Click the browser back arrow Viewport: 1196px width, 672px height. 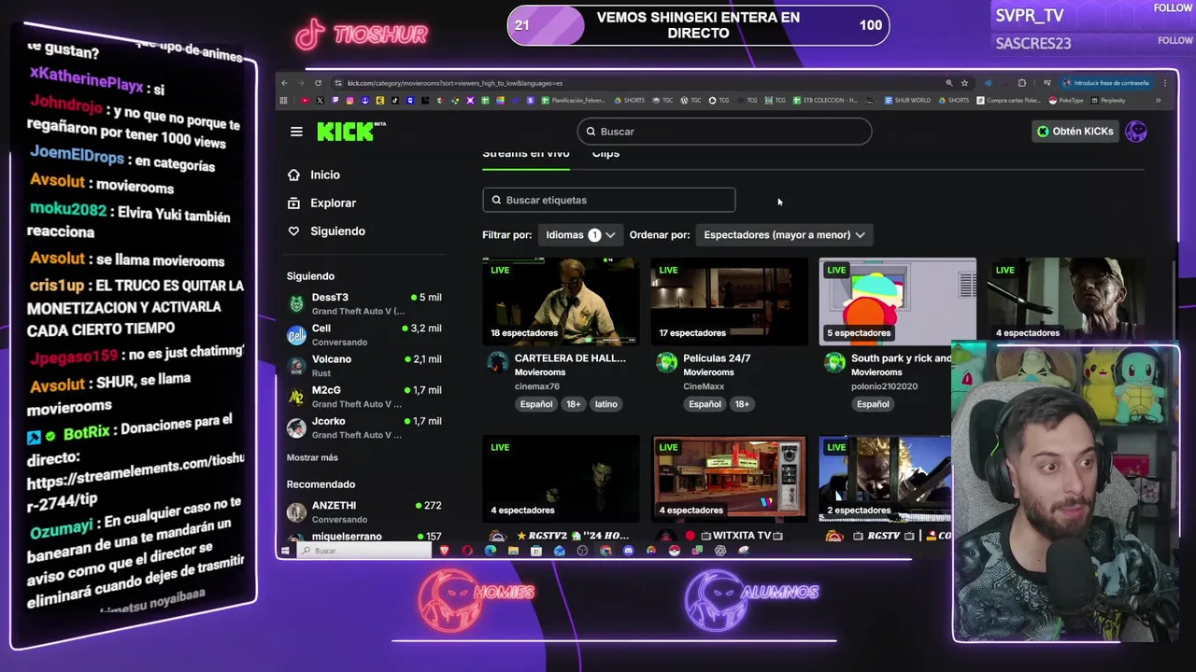pos(285,83)
